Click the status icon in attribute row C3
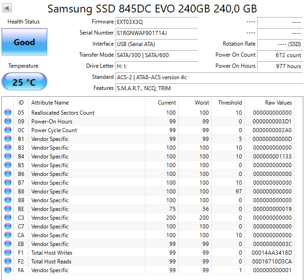Screen dimensions: 307x280 click(x=8, y=218)
